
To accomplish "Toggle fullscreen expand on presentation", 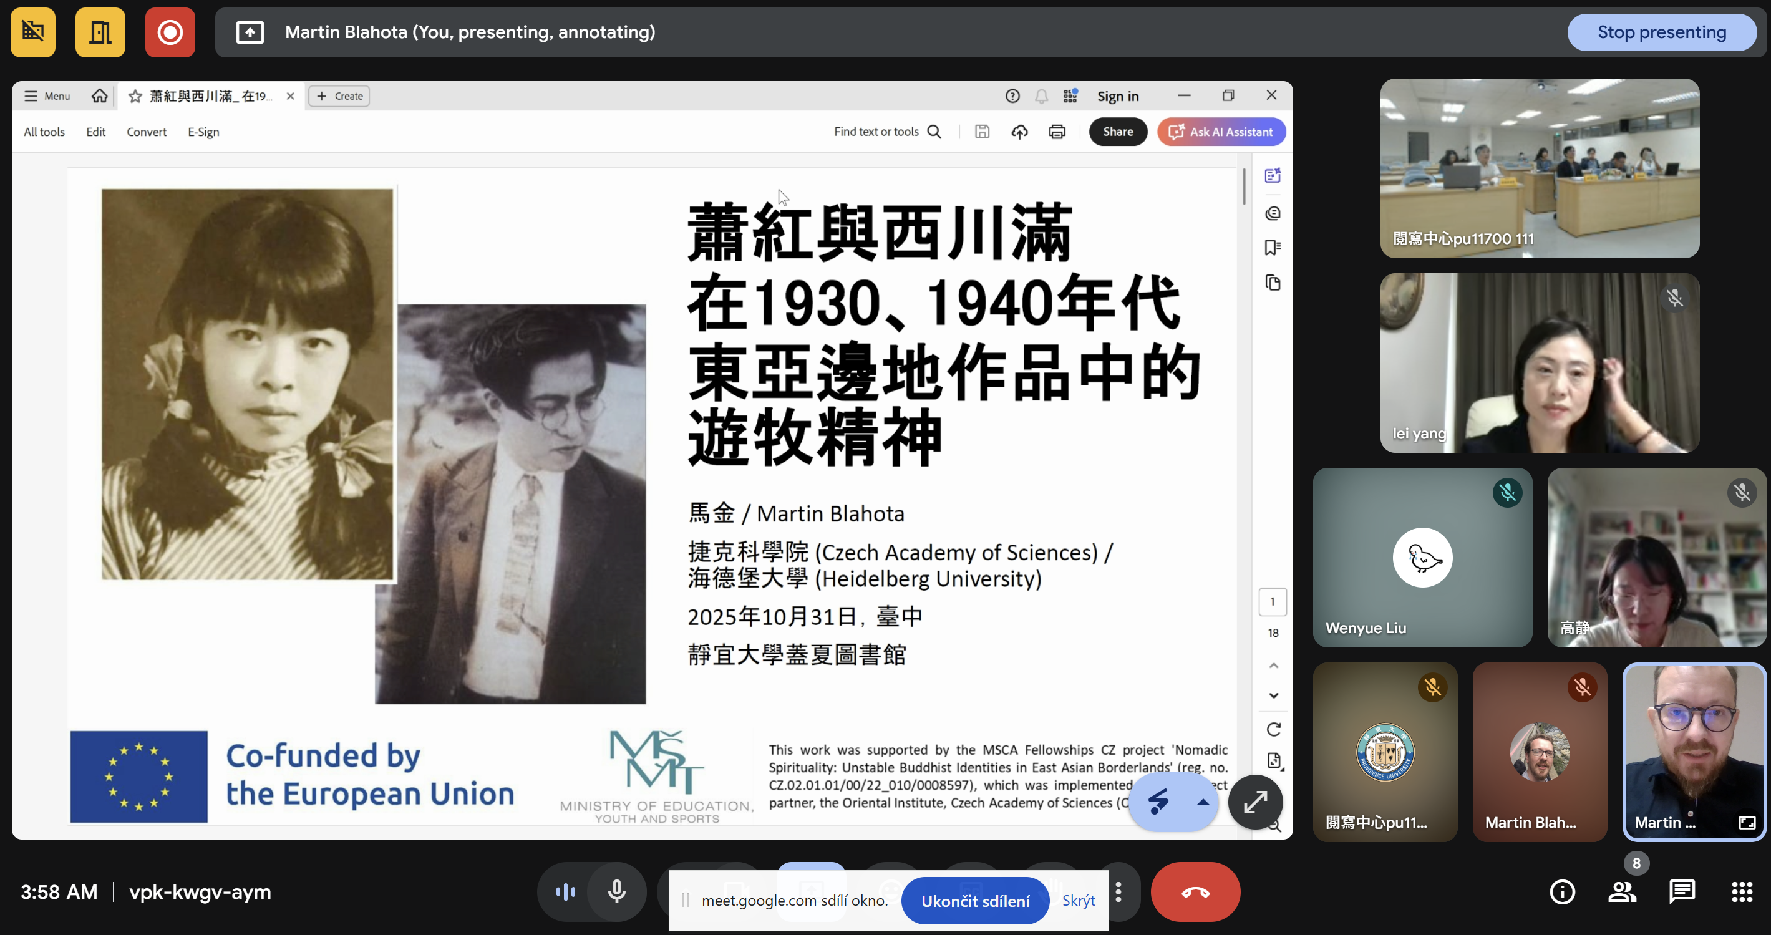I will [x=1255, y=802].
